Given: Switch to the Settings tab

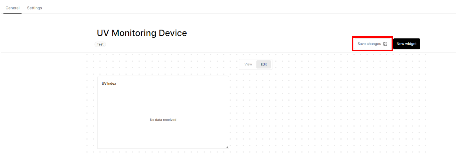Looking at the screenshot, I should coord(34,8).
